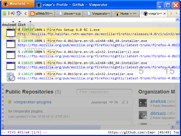Image resolution: width=181 pixels, height=136 pixels.
Task: Open the Minefield application menu button
Action: pyautogui.click(x=18, y=4)
